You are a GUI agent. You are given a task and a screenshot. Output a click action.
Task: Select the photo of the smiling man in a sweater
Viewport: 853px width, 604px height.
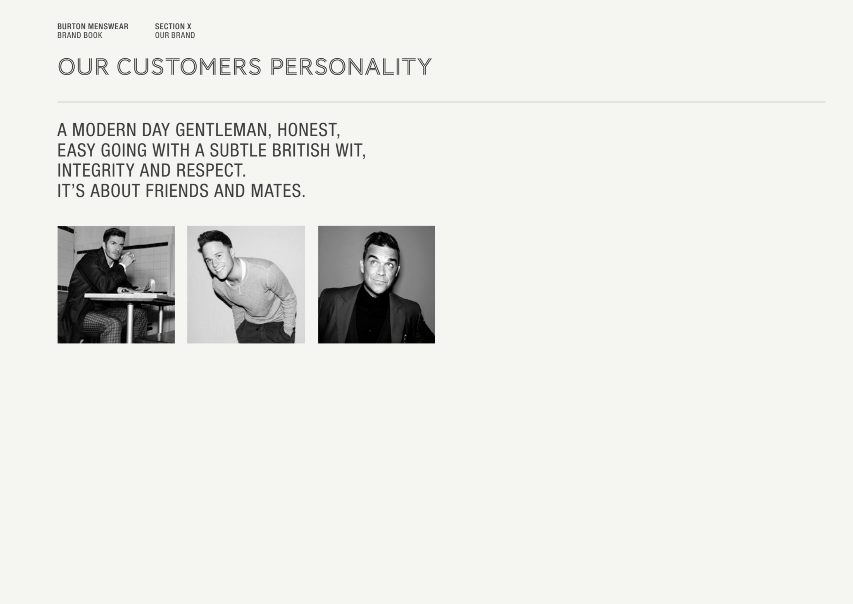pyautogui.click(x=246, y=285)
